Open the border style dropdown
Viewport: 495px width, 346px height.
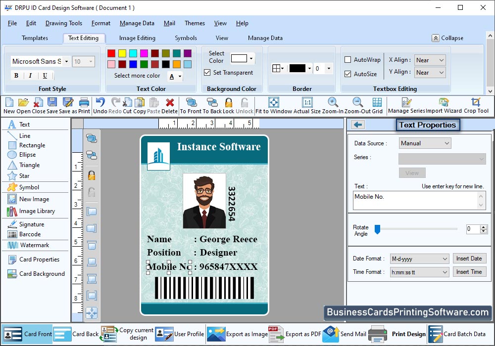tap(278, 68)
